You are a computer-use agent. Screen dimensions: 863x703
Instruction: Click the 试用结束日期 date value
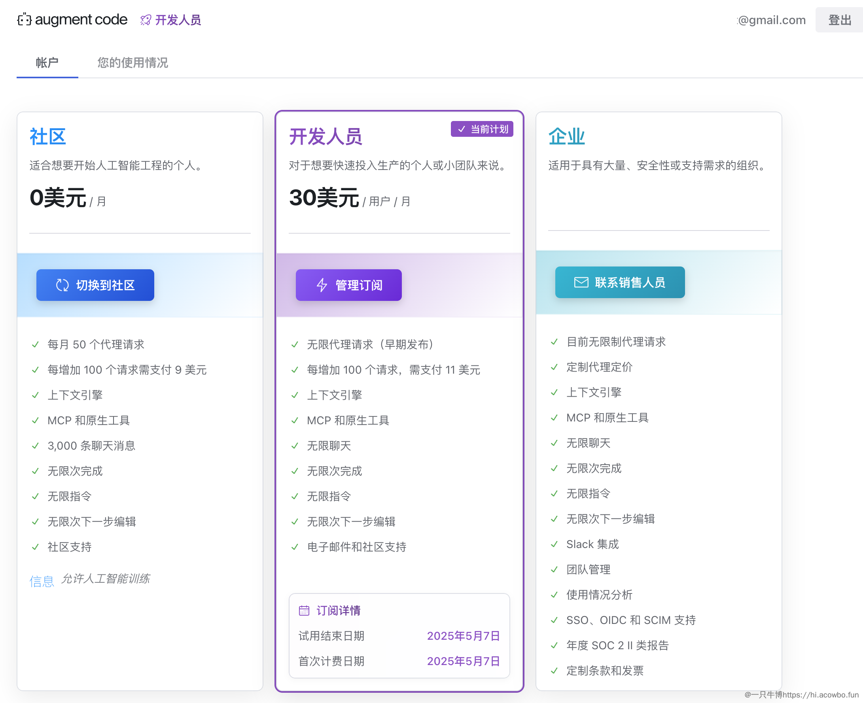pyautogui.click(x=463, y=636)
